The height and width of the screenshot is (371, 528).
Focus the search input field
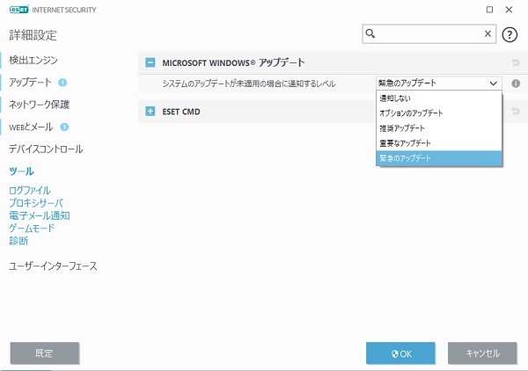pyautogui.click(x=429, y=33)
